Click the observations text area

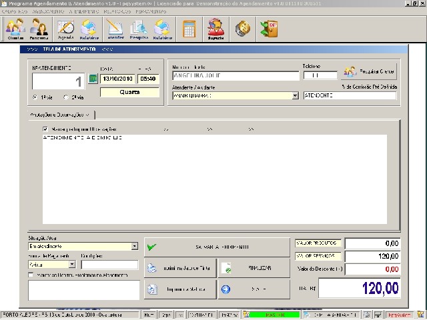[x=215, y=179]
